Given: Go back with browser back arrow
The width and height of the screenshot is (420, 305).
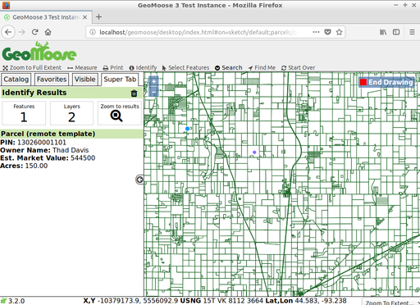Looking at the screenshot, I should pyautogui.click(x=8, y=32).
